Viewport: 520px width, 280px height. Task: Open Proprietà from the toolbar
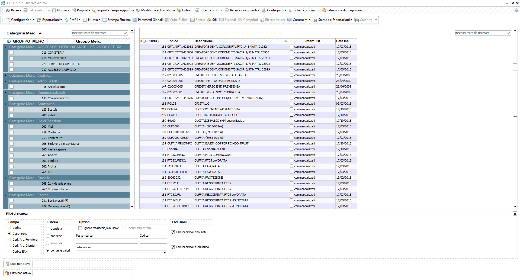81,10
